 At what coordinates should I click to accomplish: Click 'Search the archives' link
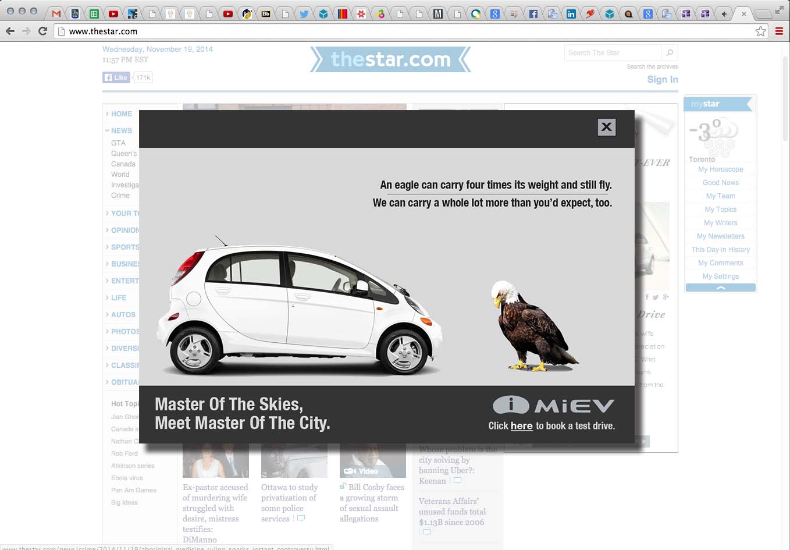click(652, 66)
